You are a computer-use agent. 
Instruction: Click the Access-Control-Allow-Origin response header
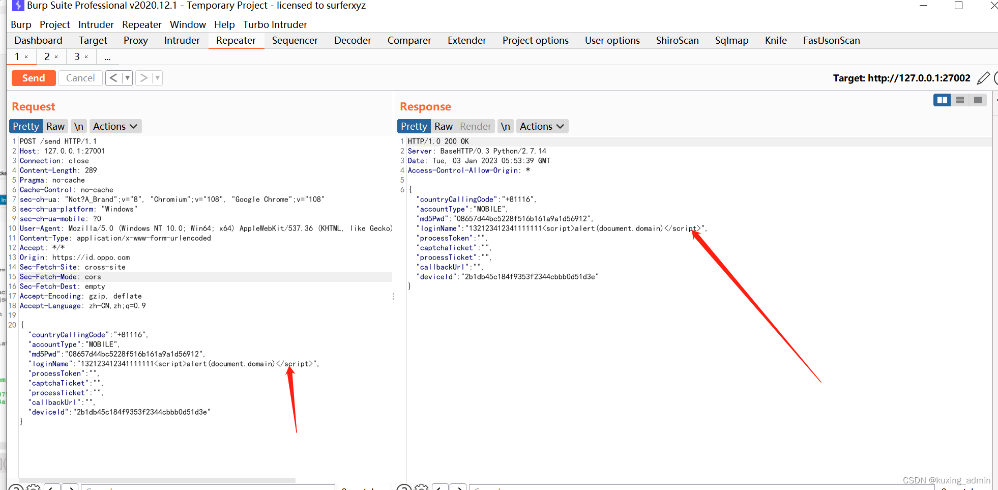click(x=469, y=170)
